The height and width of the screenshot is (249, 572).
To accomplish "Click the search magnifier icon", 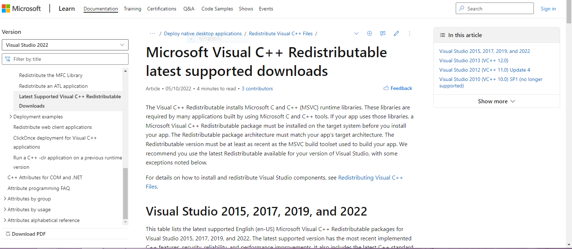I will [462, 8].
